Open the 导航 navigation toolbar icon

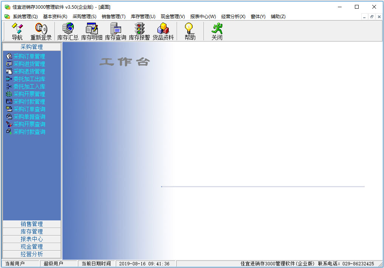click(17, 31)
